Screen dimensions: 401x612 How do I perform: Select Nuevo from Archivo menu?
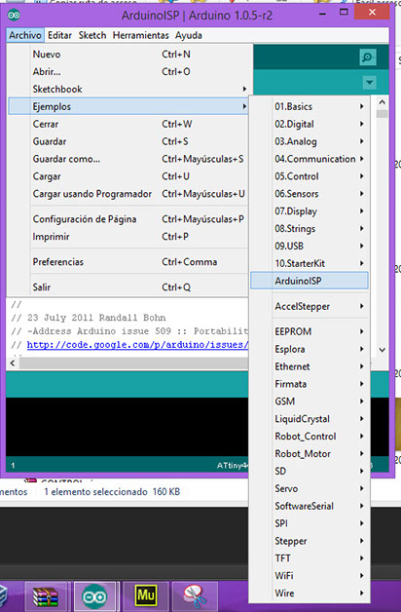pyautogui.click(x=128, y=55)
